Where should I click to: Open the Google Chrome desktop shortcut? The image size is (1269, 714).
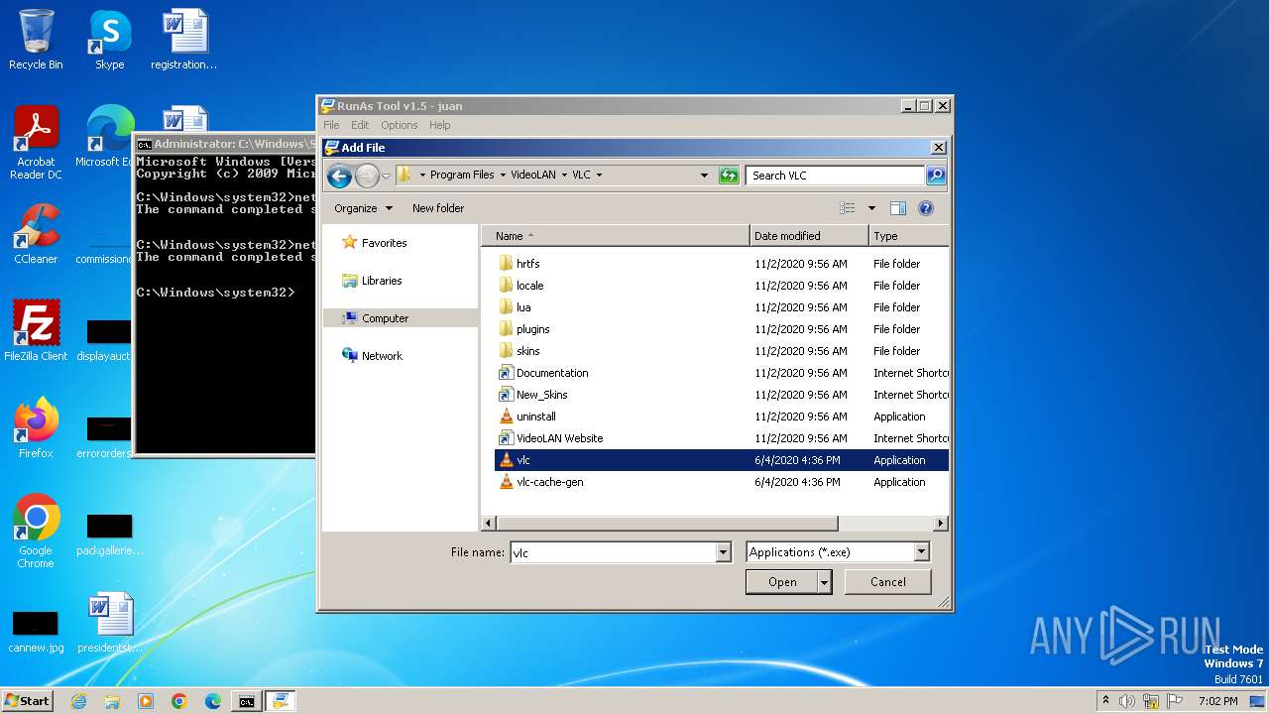pyautogui.click(x=36, y=532)
